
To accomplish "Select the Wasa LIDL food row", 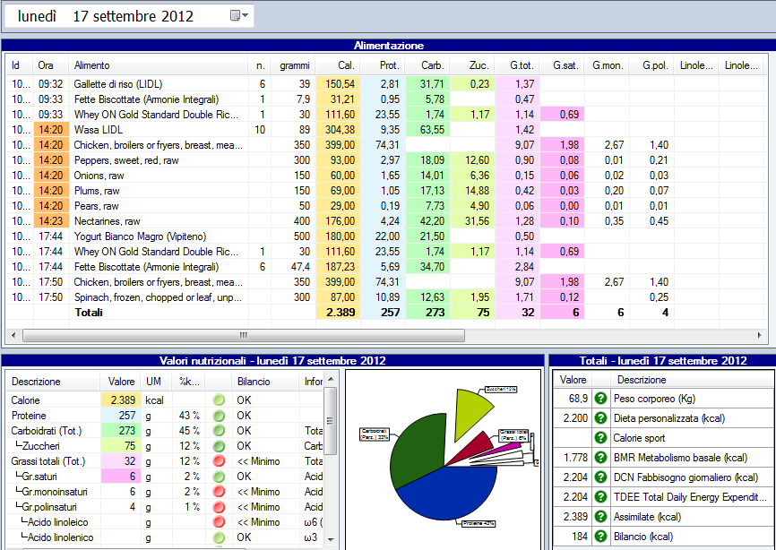I will (143, 130).
